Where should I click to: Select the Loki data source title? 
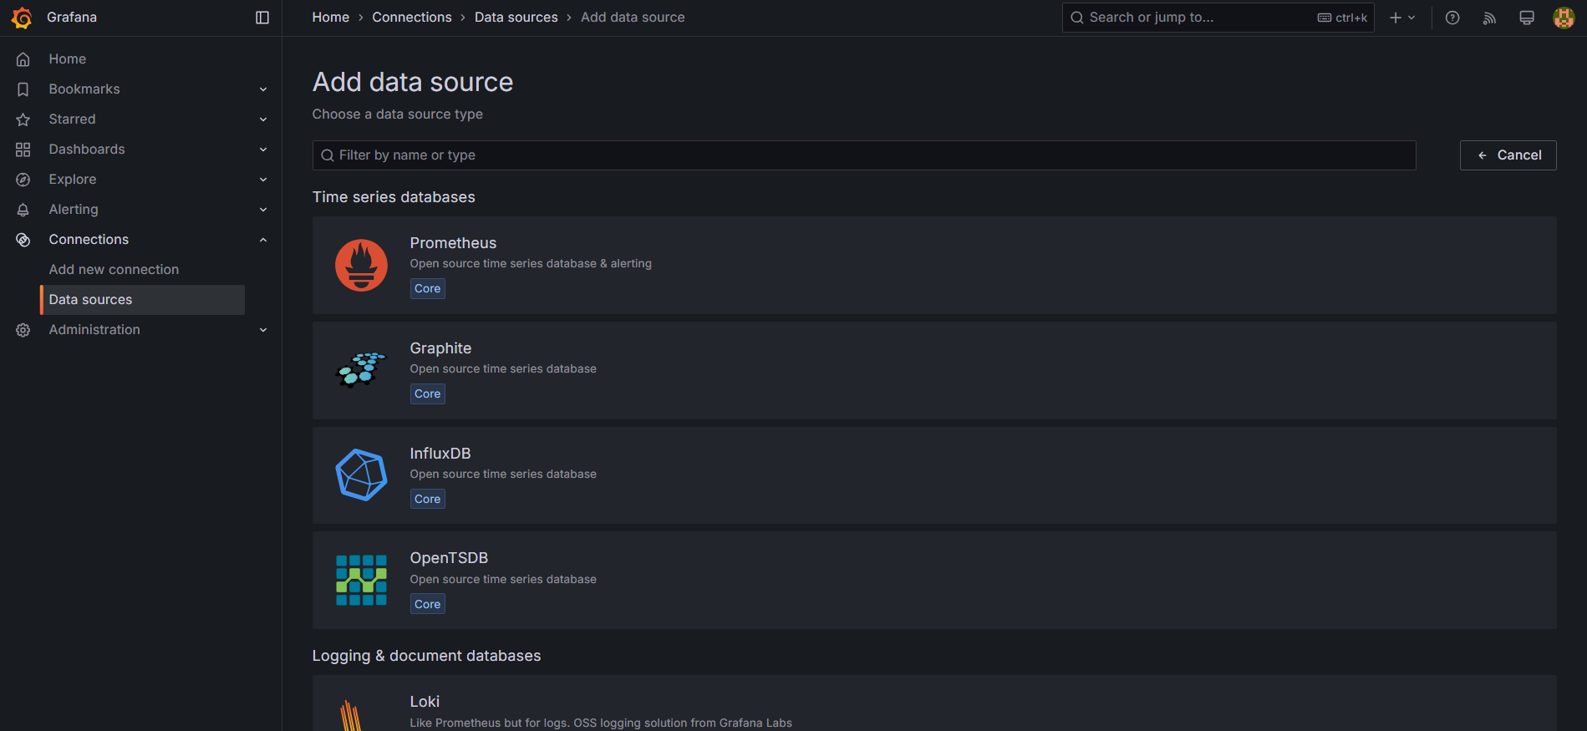click(425, 702)
